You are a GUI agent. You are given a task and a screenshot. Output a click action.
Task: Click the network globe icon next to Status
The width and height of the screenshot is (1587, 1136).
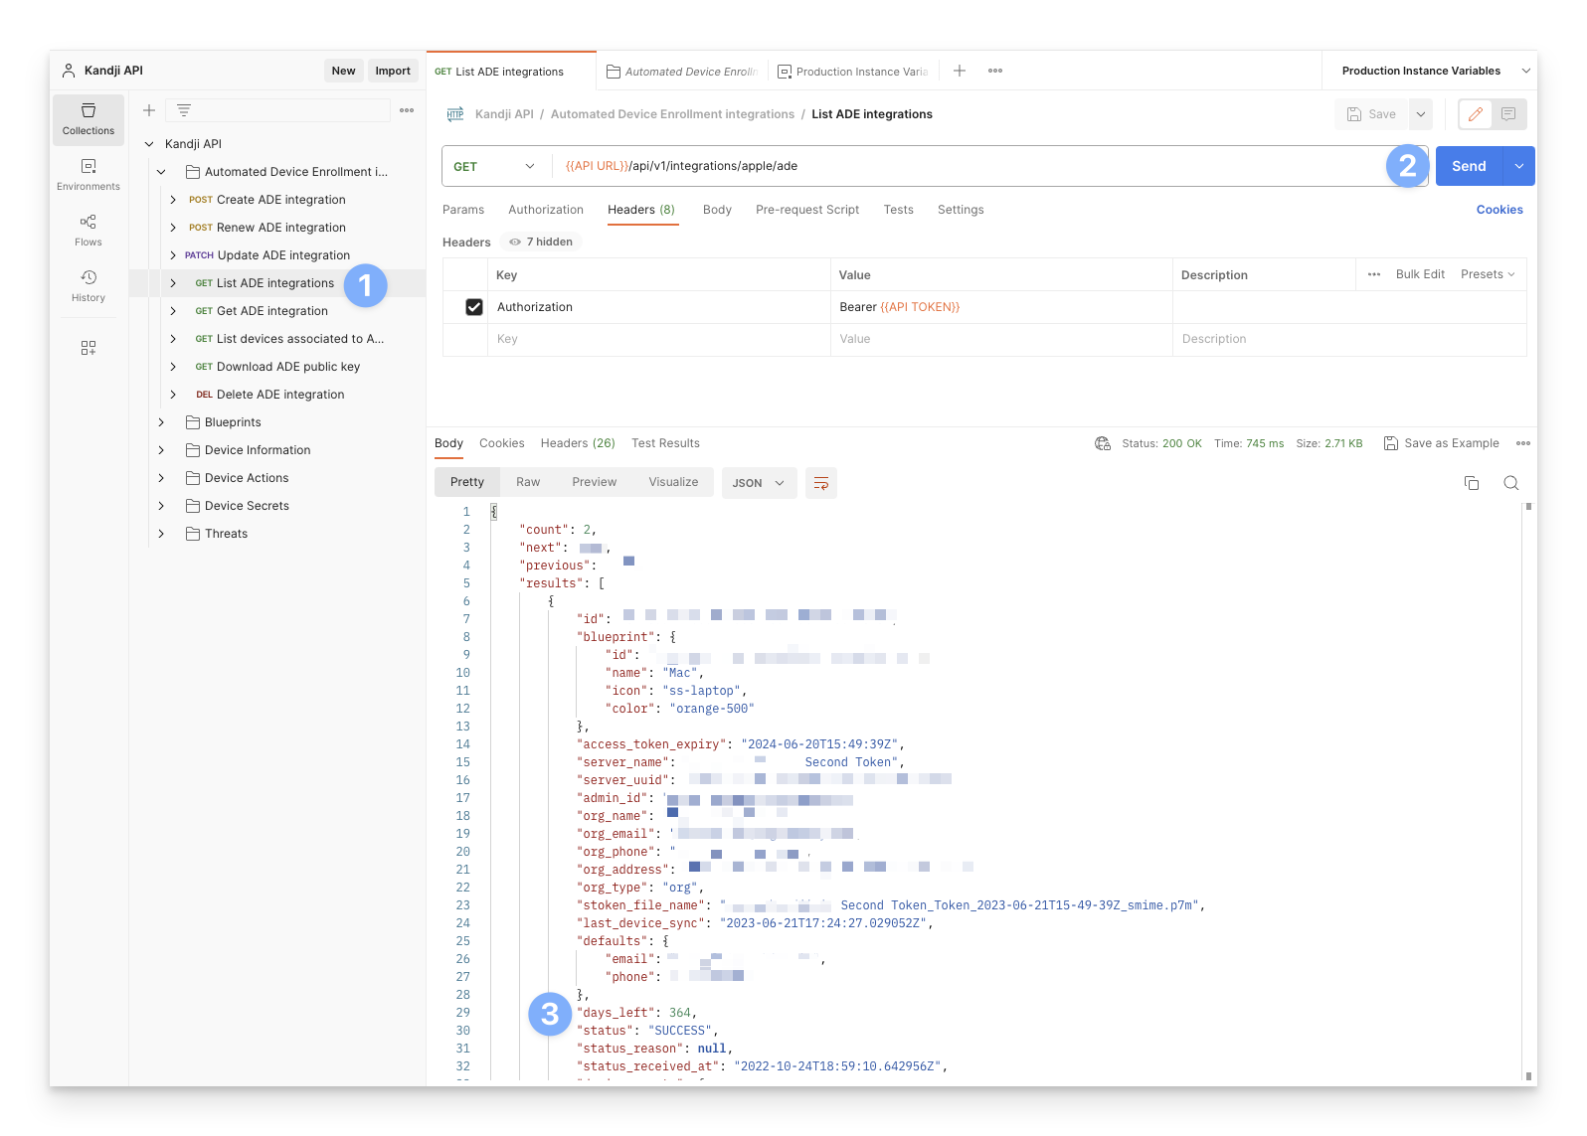1103,443
